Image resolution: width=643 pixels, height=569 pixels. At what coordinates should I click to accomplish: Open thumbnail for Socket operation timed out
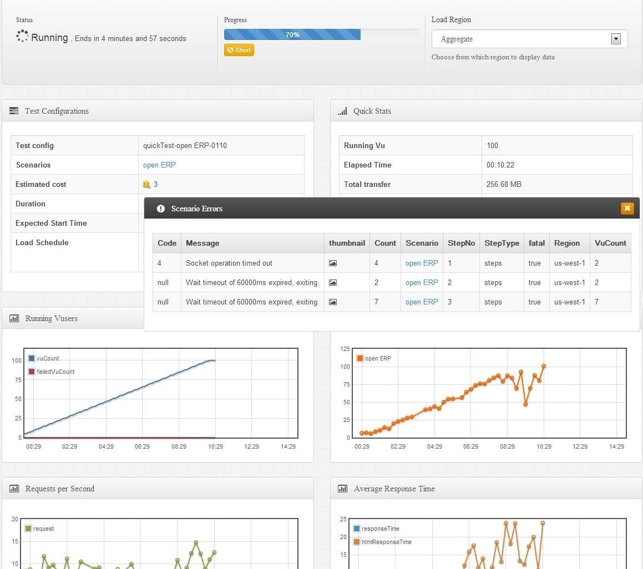point(333,263)
